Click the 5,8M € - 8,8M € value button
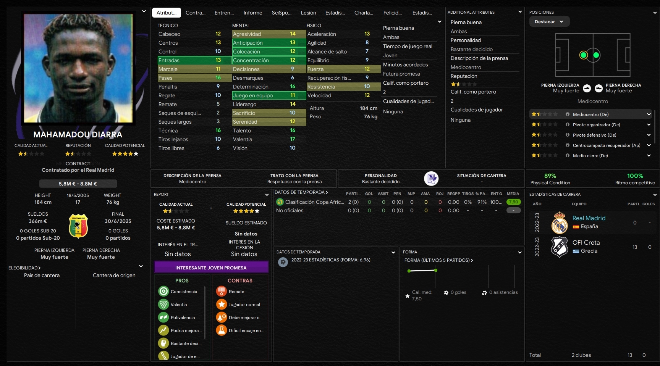The width and height of the screenshot is (660, 366). click(x=78, y=184)
